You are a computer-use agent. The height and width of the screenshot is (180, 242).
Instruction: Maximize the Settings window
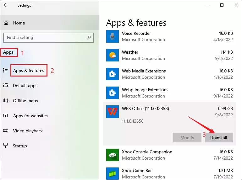pos(222,5)
